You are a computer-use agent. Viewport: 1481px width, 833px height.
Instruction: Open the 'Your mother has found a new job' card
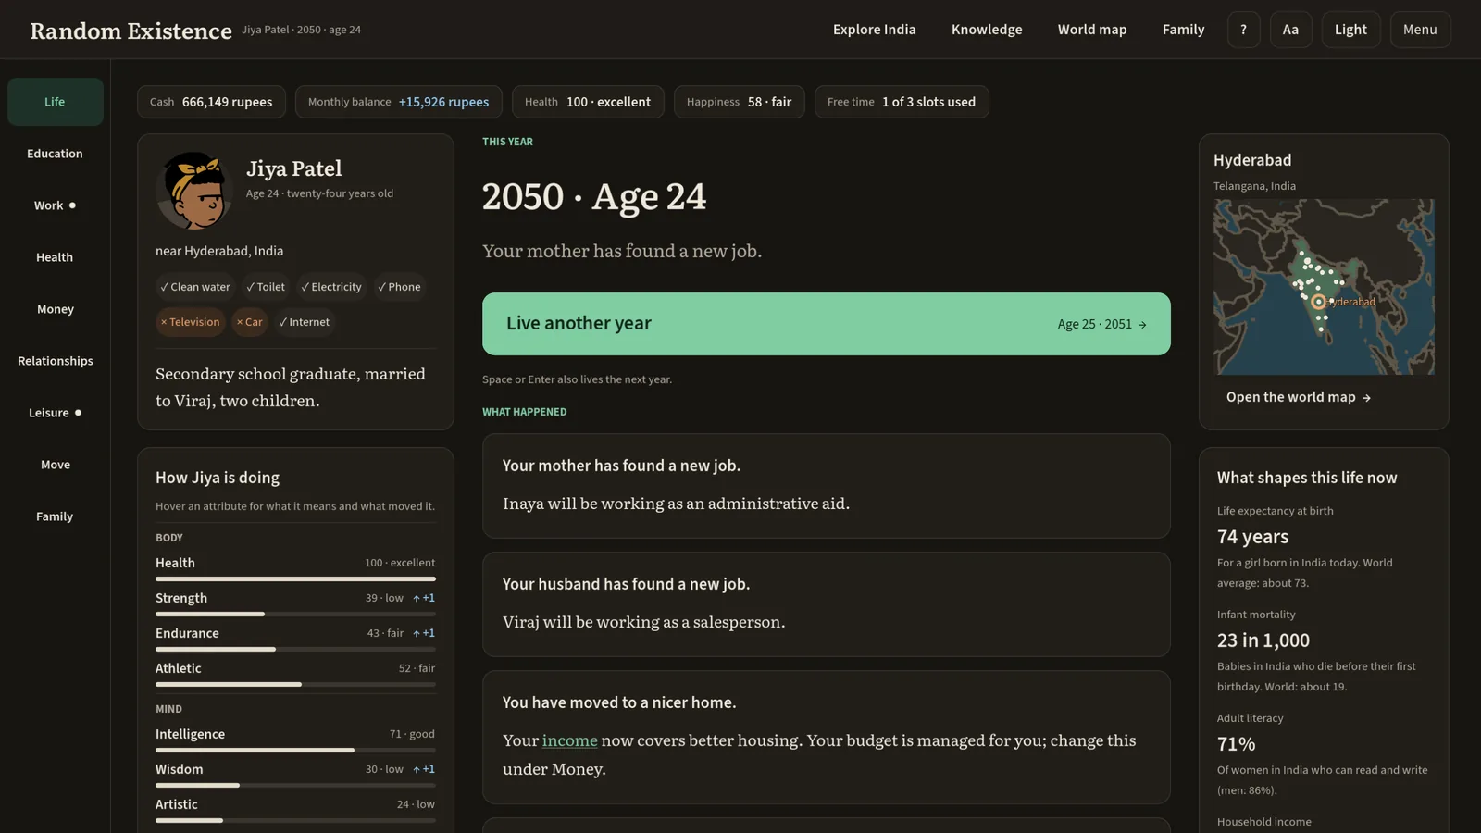(826, 486)
